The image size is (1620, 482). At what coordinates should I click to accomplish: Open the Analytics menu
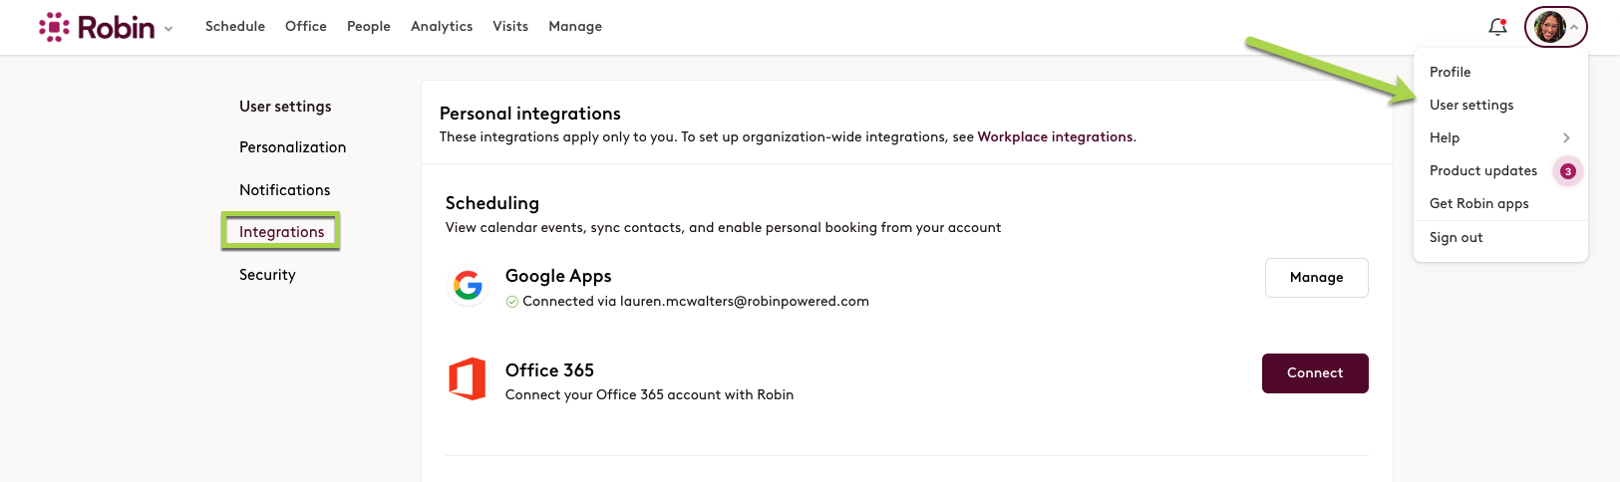pyautogui.click(x=442, y=26)
